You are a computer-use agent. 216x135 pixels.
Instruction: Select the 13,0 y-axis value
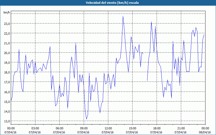[7, 121]
